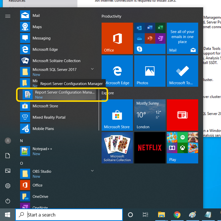
Task: Open Microsoft Solitaire Collection tile
Action: pos(117,148)
